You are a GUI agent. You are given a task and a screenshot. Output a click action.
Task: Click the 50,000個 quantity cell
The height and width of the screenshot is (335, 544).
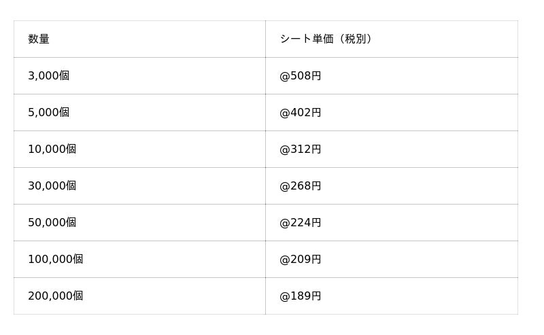(x=52, y=223)
